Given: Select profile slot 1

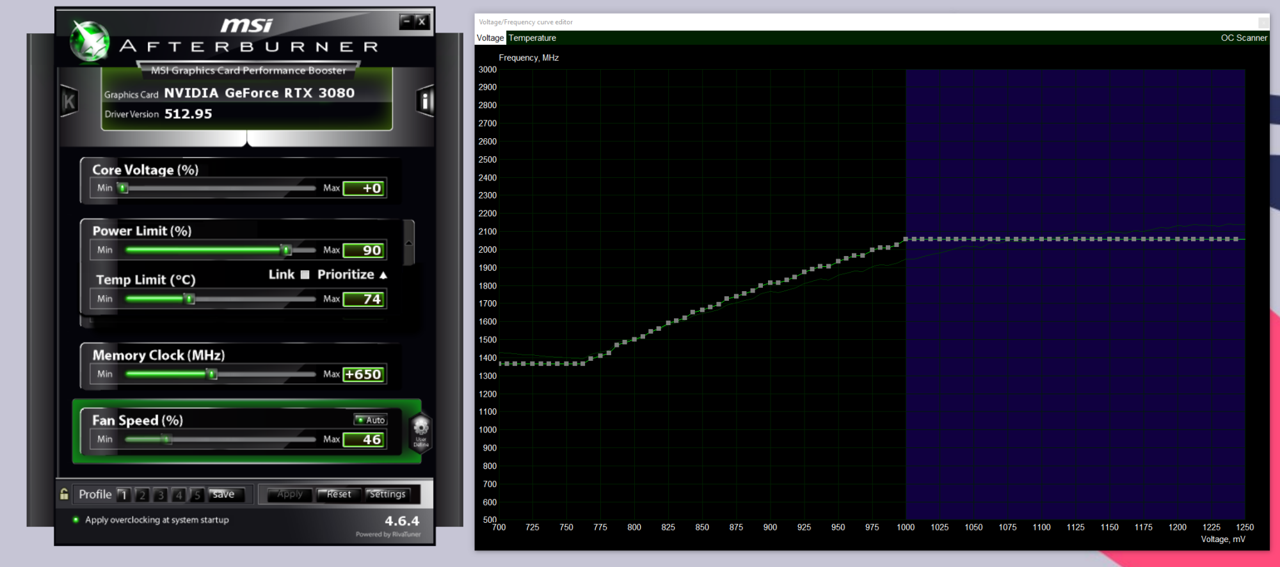Looking at the screenshot, I should [x=124, y=495].
